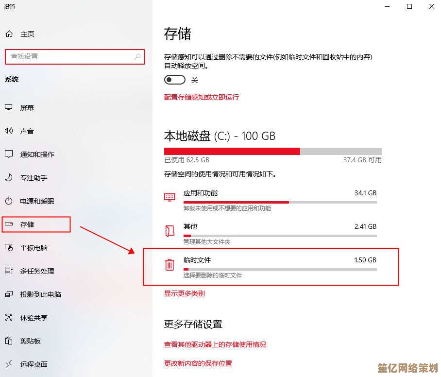Click the 临时文件 usage bar
Screen dimensions: 441x377
click(280, 269)
